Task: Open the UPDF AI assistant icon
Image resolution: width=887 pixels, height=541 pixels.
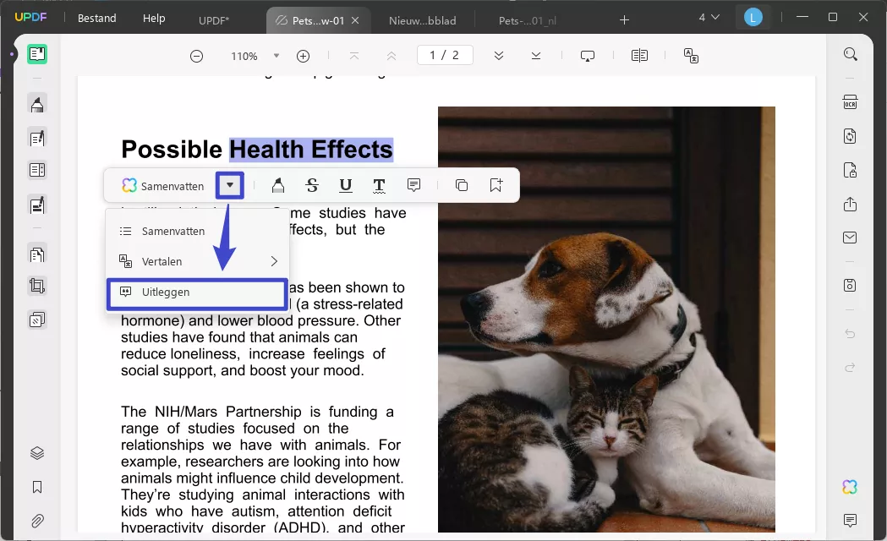Action: pyautogui.click(x=850, y=487)
